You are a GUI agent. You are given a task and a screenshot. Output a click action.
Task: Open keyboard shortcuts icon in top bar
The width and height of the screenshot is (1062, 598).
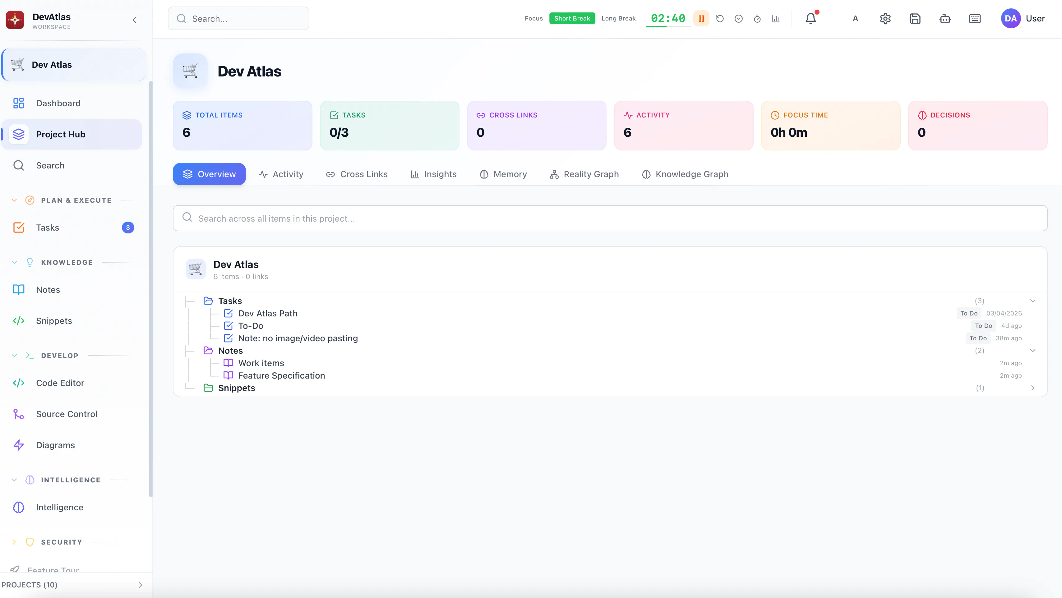(975, 19)
